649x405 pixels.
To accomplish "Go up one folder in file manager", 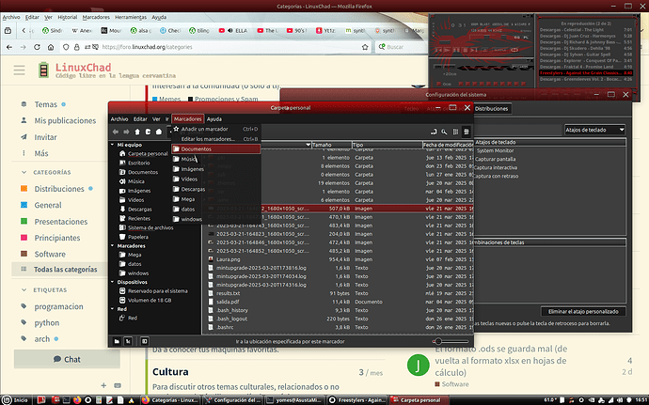I will [137, 132].
